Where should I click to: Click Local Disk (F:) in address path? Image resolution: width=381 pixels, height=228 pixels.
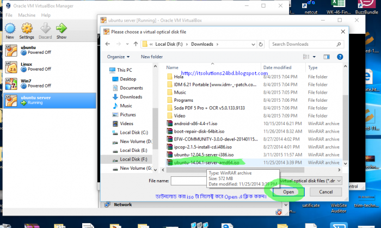[x=169, y=44]
